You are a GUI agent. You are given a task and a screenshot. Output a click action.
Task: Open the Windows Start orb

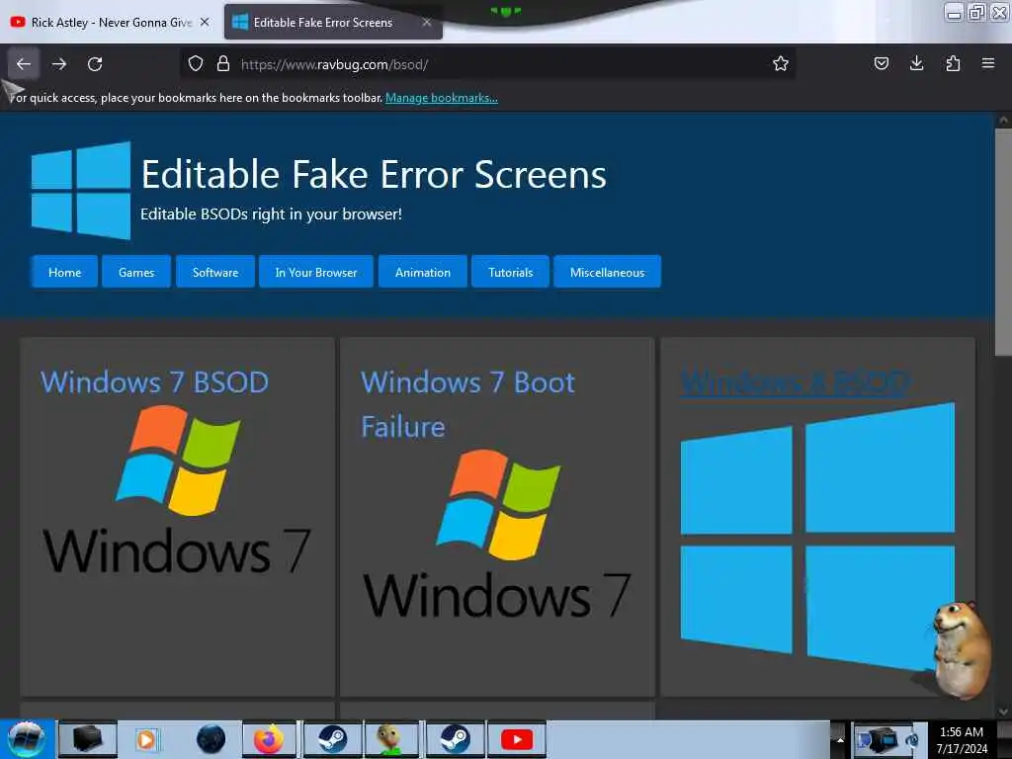coord(26,739)
